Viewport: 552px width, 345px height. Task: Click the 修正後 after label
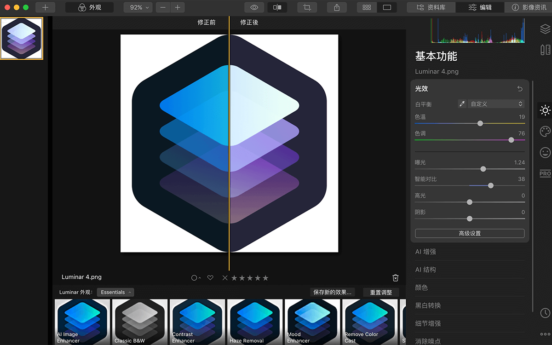[249, 22]
